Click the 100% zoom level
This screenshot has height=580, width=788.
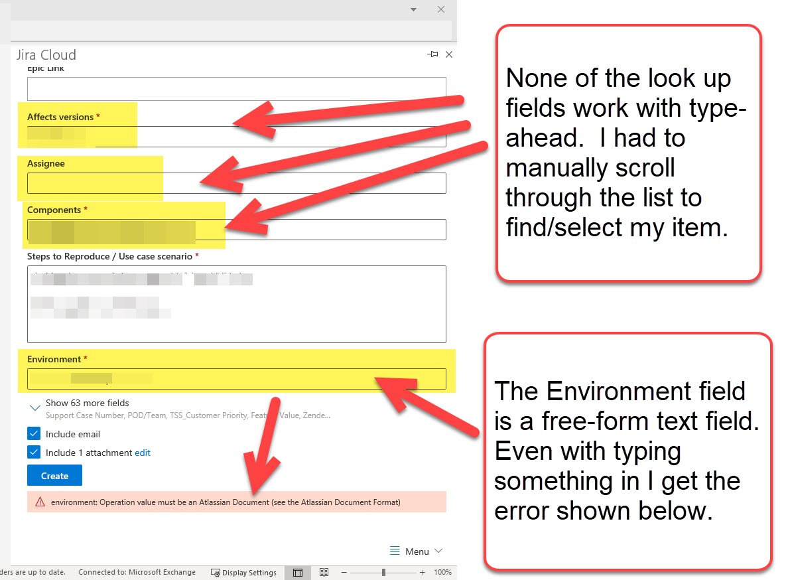pyautogui.click(x=442, y=573)
